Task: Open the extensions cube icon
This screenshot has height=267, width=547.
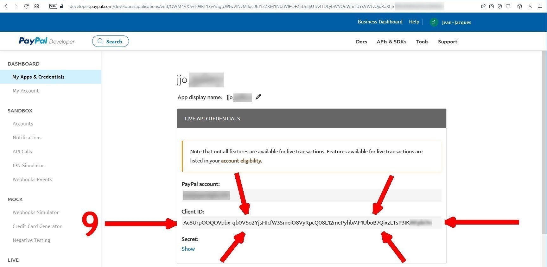Action: [x=519, y=6]
